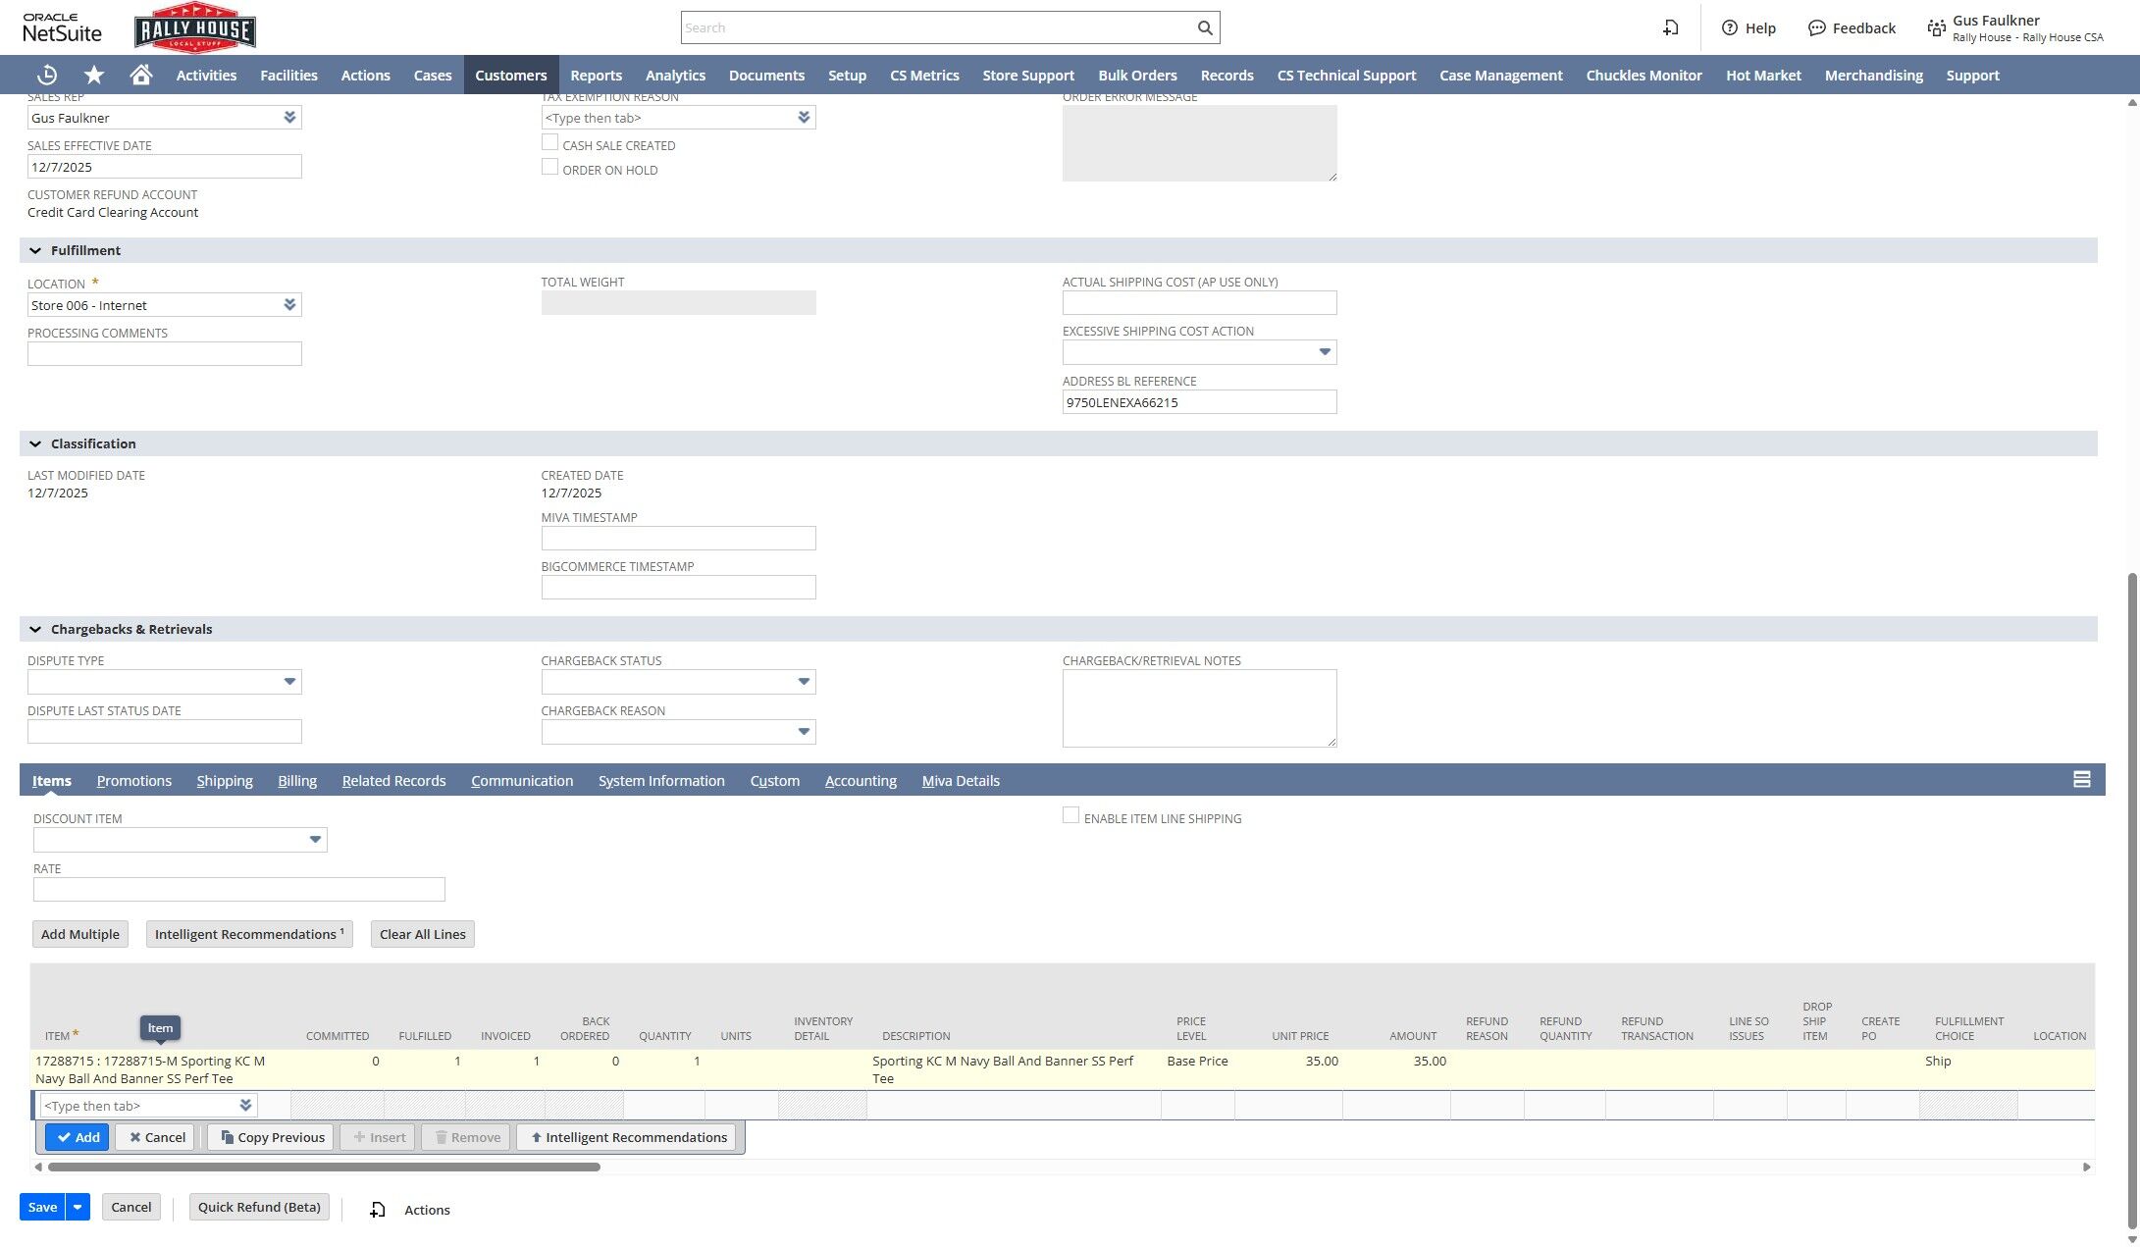Click the Rate input field
Screen dimensions: 2140x1247
pos(239,890)
